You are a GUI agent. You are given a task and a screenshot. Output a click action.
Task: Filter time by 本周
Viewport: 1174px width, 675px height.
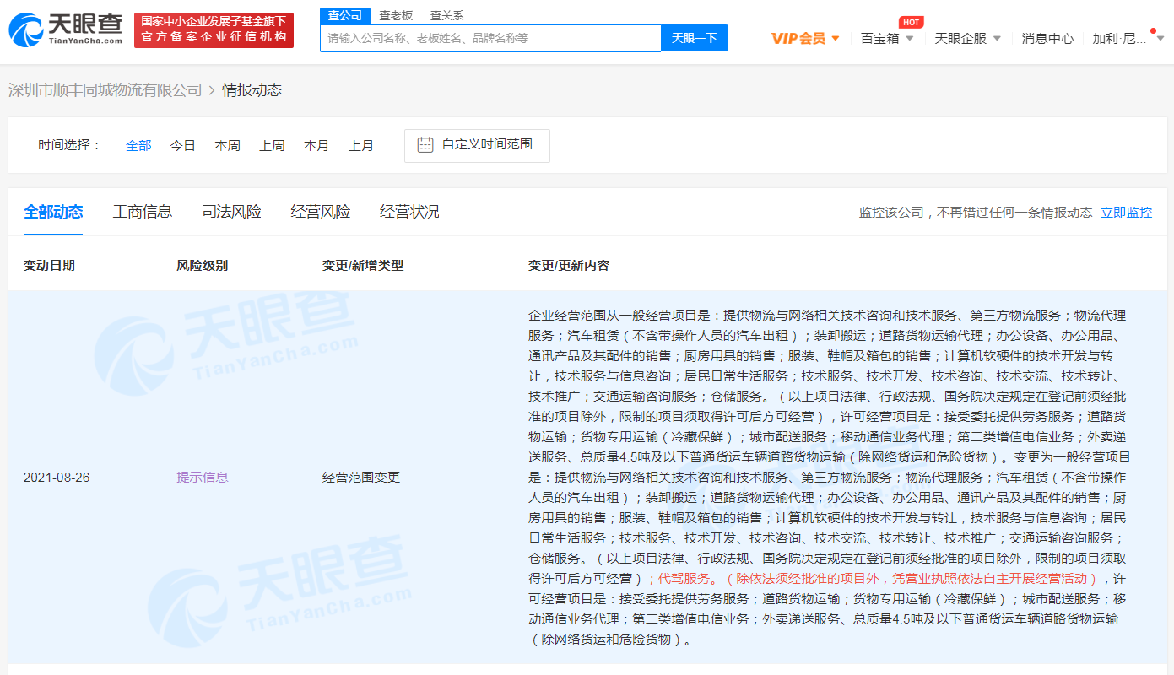click(227, 145)
